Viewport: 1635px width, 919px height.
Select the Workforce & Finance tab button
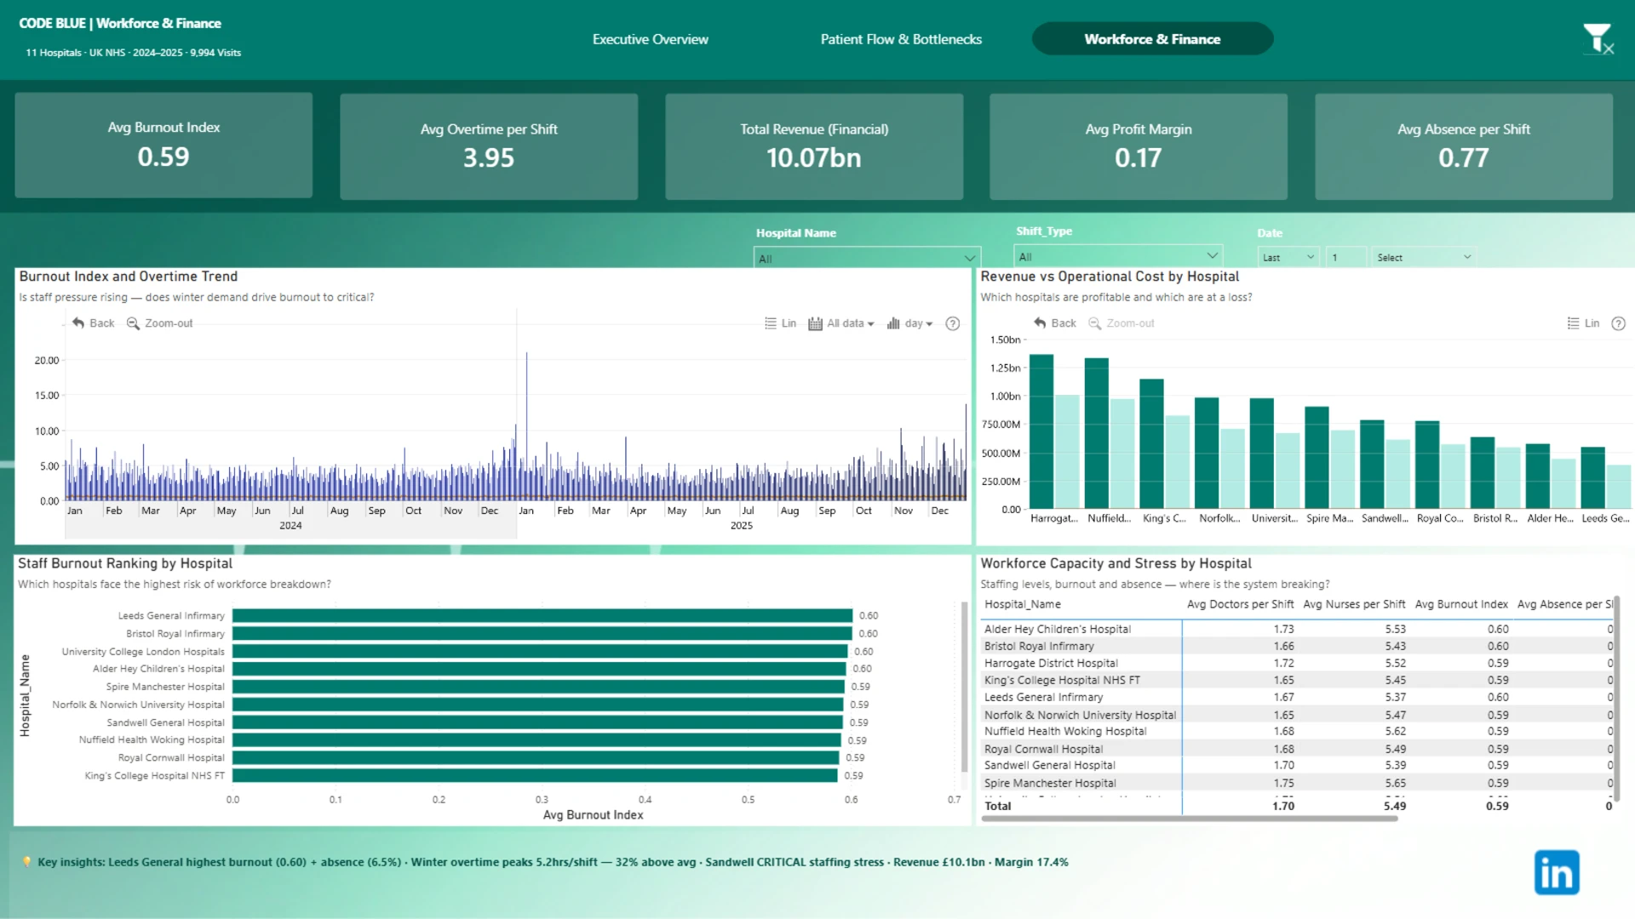[1152, 39]
